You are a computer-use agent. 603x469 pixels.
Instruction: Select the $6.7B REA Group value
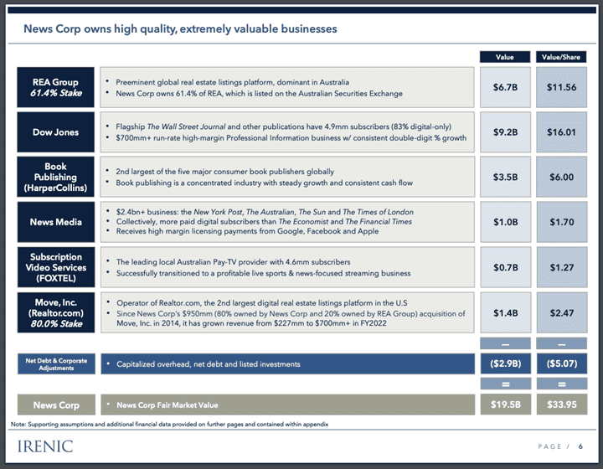[x=505, y=87]
